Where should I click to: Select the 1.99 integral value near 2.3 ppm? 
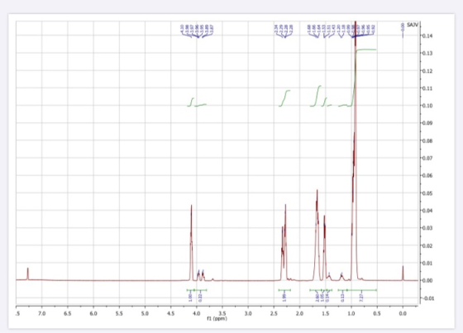point(284,297)
